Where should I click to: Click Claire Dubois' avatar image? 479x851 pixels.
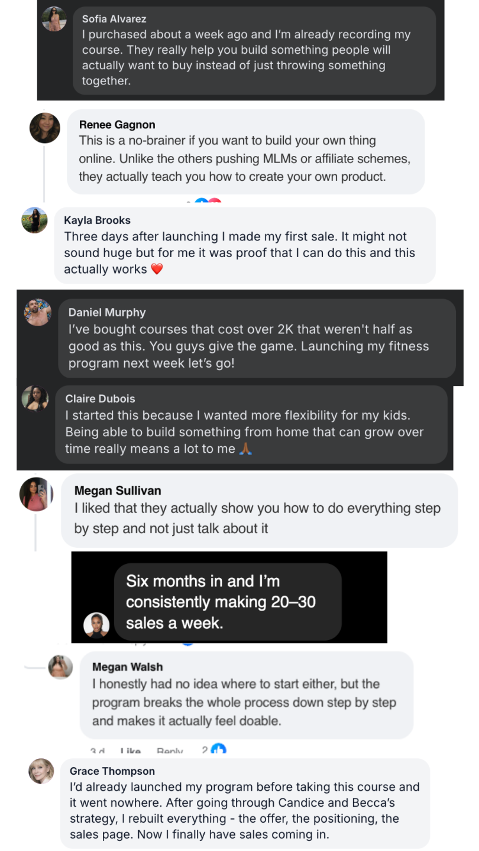[35, 398]
